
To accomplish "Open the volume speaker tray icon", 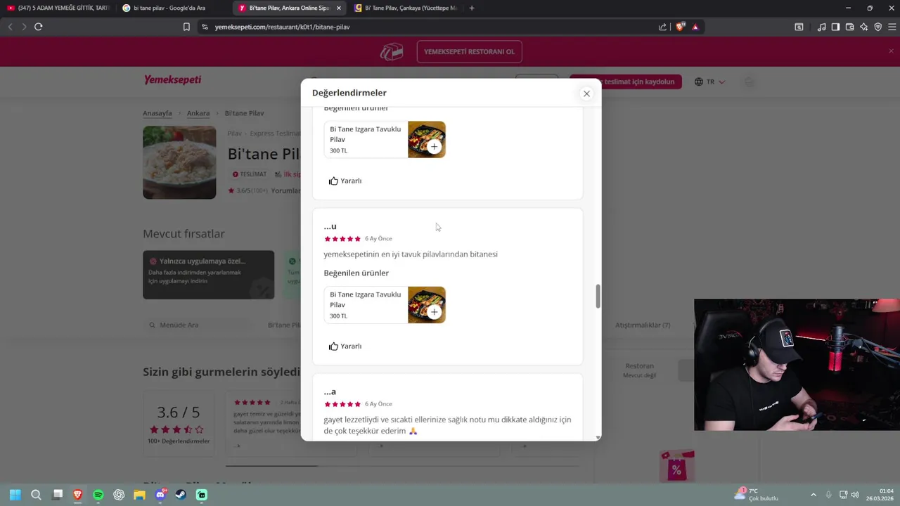I will click(x=855, y=495).
